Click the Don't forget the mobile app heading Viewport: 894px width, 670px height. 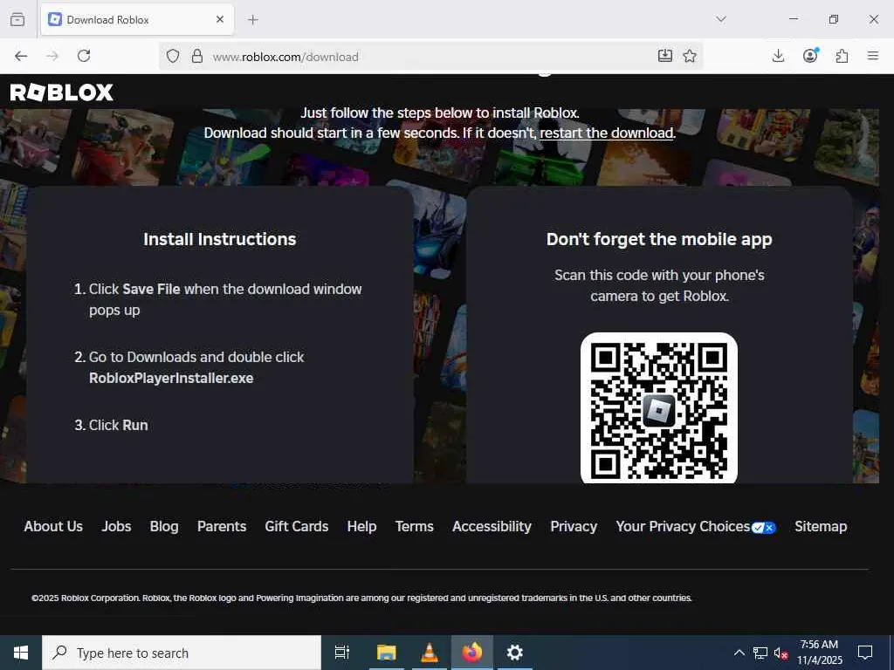point(659,239)
